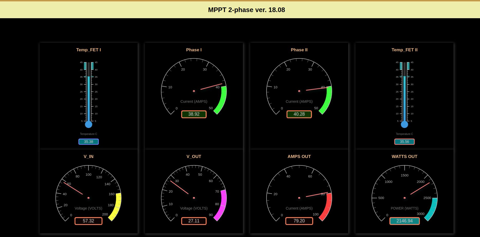Click the Phase II needle center pivot
The width and height of the screenshot is (480, 237).
299,91
